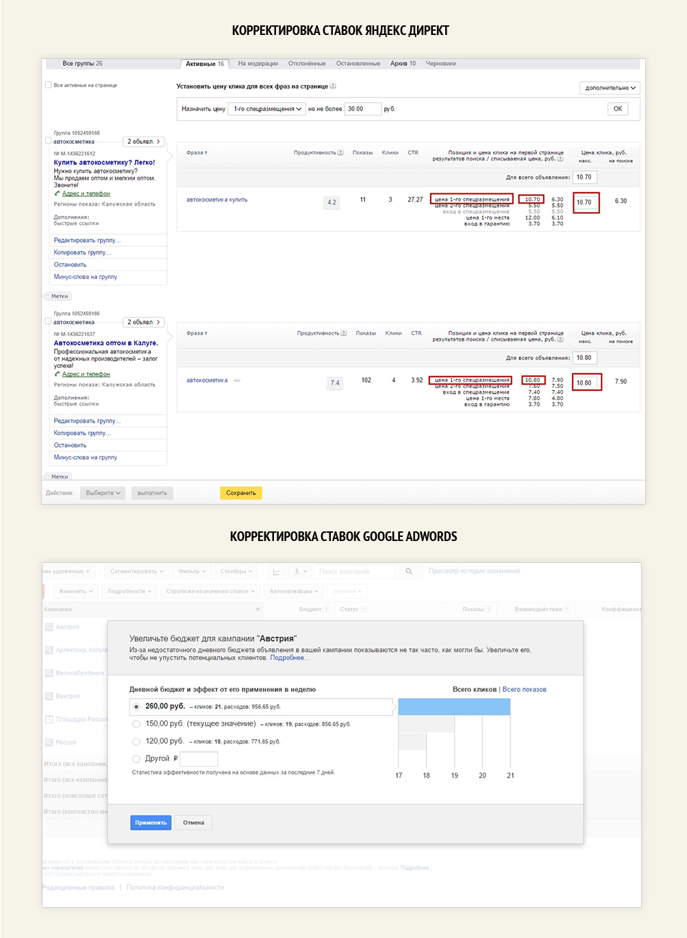Open 'Архив 10' tab

coord(403,63)
